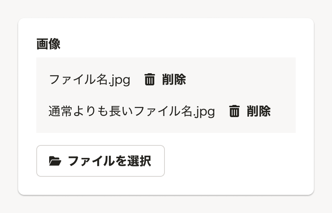Click the ファイルを選択 button text
The image size is (332, 213).
[x=109, y=161]
